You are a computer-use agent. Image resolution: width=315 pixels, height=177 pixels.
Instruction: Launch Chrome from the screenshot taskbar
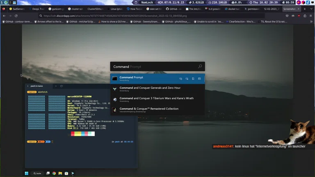pyautogui.click(x=54, y=173)
